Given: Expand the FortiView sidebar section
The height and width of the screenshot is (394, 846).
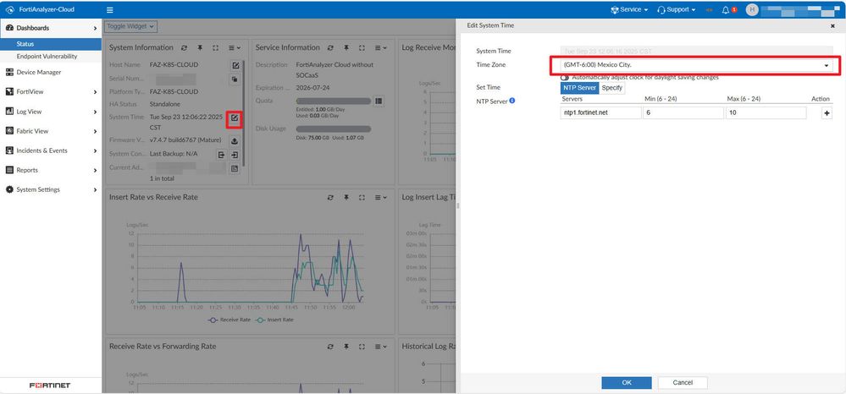Looking at the screenshot, I should click(x=51, y=91).
